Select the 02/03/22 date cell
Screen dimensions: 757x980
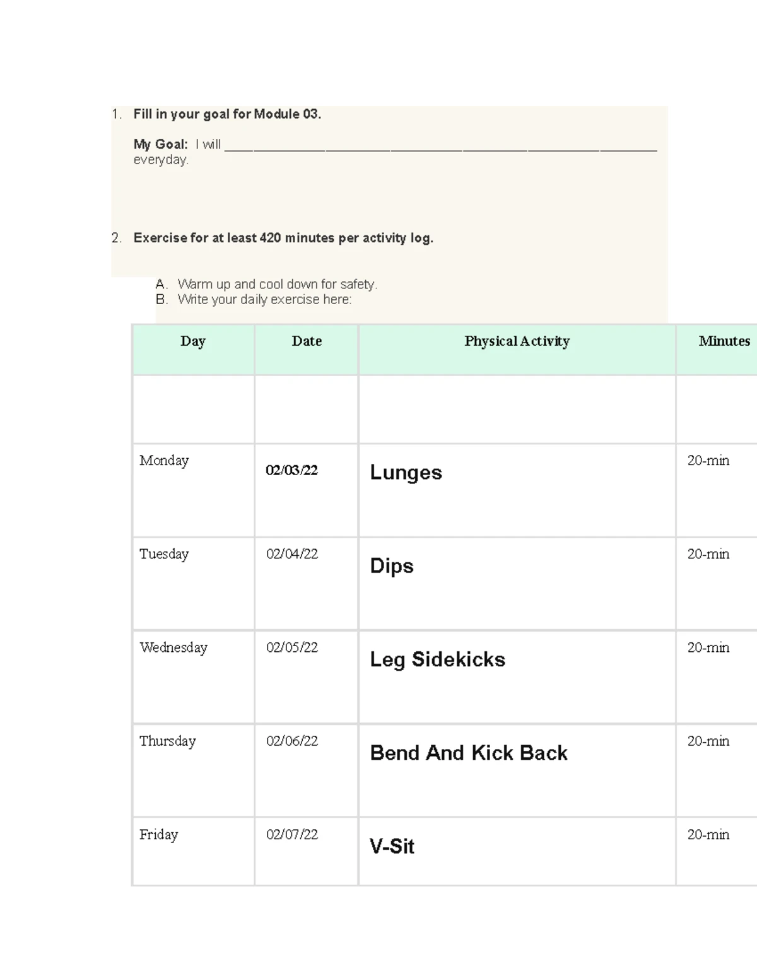click(291, 470)
